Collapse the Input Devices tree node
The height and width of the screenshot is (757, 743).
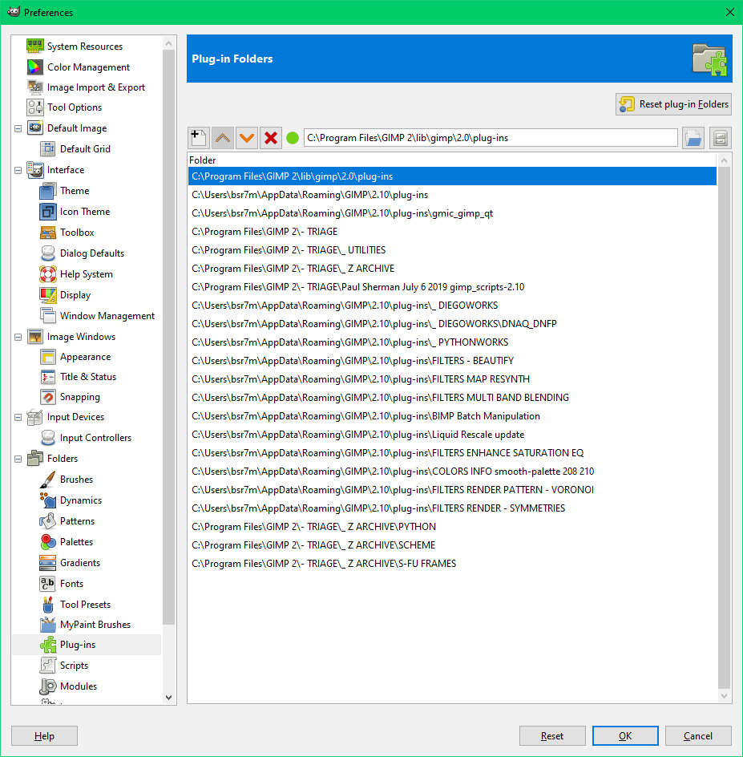[x=18, y=417]
